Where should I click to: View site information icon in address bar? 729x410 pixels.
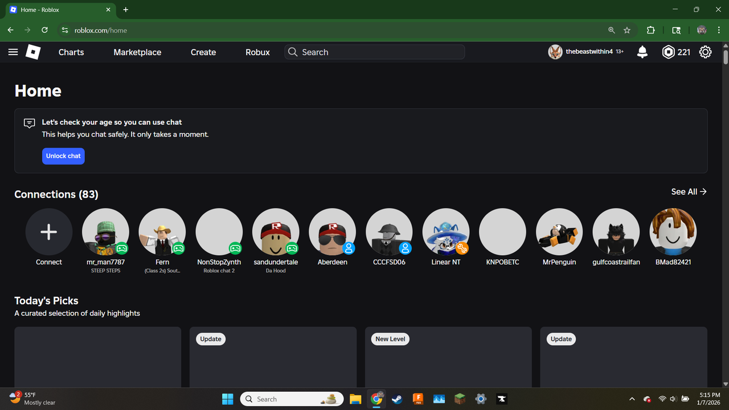click(65, 30)
